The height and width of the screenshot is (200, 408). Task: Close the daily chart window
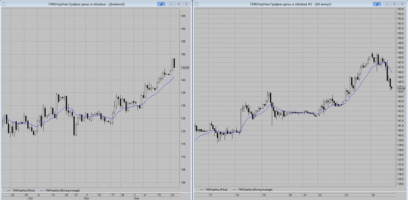(x=186, y=4)
